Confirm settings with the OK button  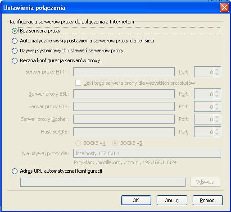136,200
